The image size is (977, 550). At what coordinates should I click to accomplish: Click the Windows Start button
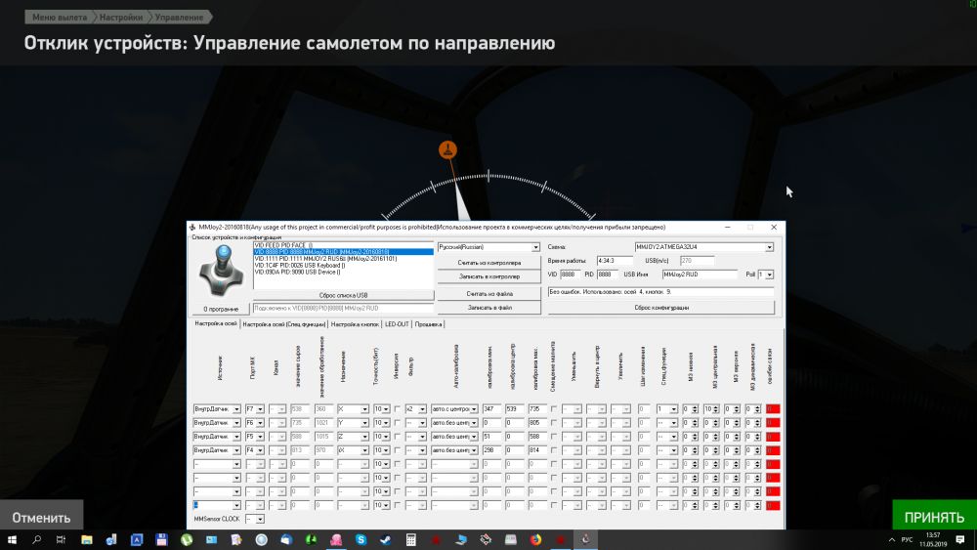pyautogui.click(x=12, y=539)
